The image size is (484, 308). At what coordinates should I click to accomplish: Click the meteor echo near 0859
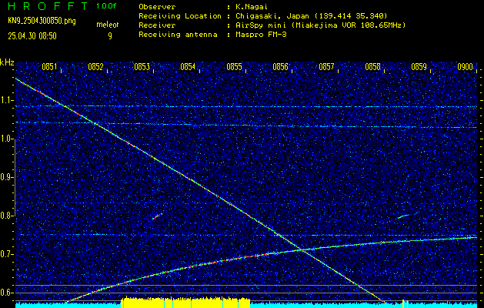pos(402,216)
